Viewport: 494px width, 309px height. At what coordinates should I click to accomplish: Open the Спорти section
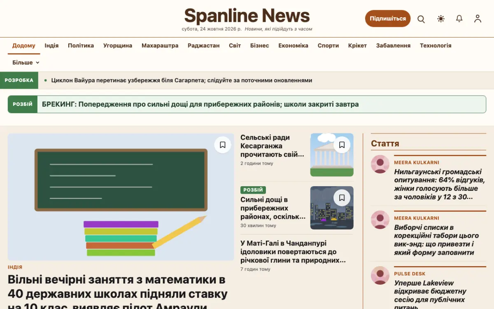(328, 46)
